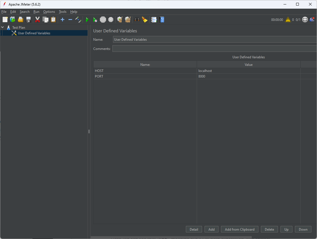Open the File menu
Screen dimensions: 317x239
(x=4, y=12)
